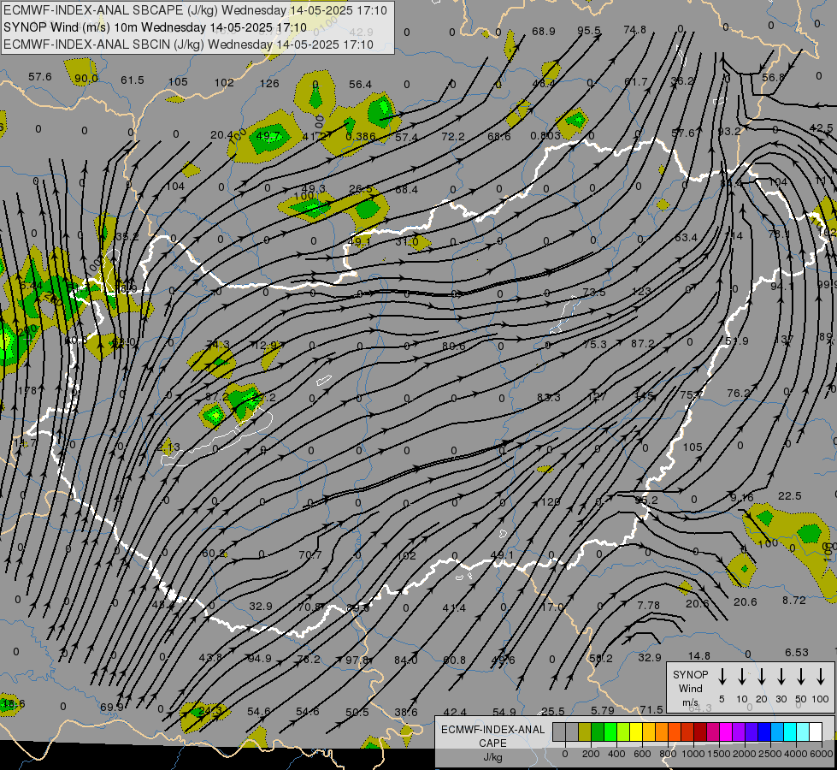The width and height of the screenshot is (837, 770).
Task: Click the 200 CAPE scale label
Action: 591,754
